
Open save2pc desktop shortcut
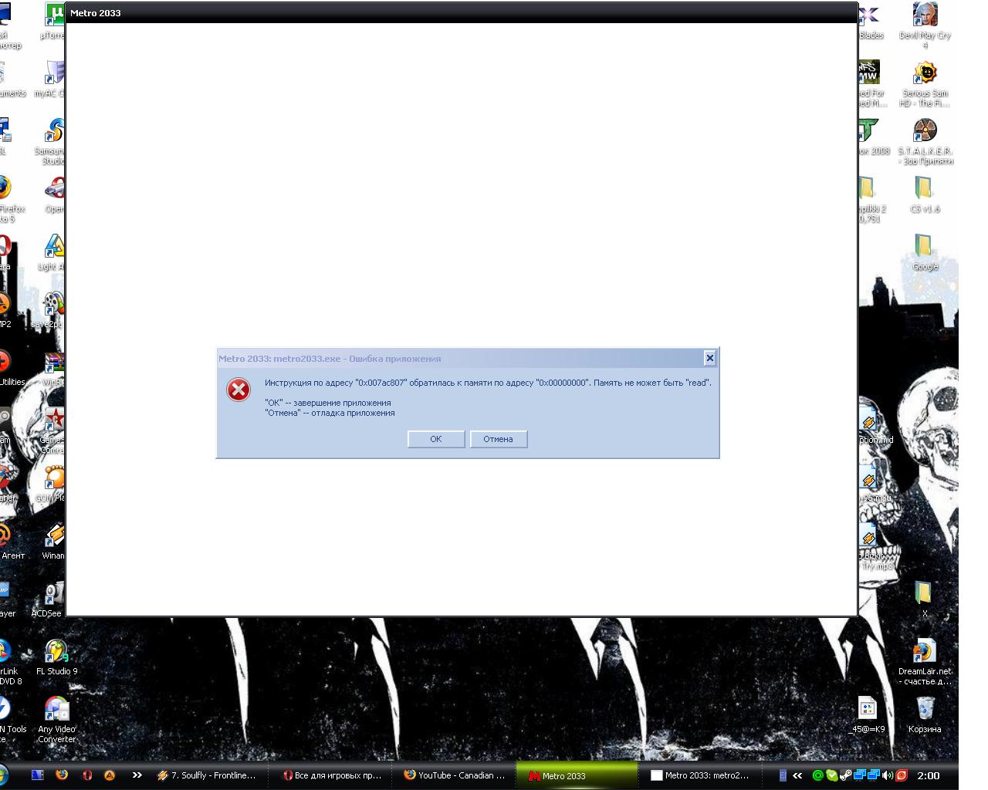coord(49,309)
